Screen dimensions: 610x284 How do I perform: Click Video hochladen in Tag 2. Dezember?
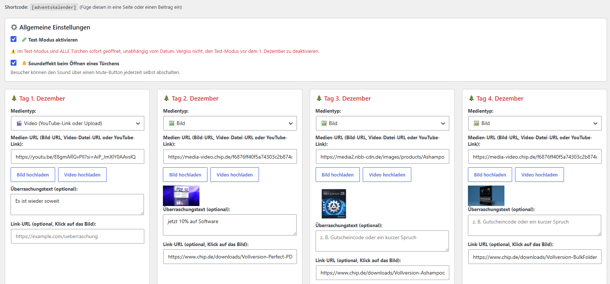coord(235,175)
